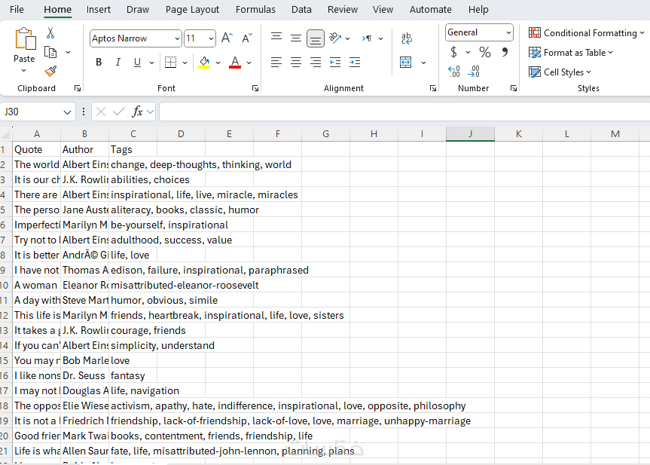Apply Comma Style format

click(505, 52)
